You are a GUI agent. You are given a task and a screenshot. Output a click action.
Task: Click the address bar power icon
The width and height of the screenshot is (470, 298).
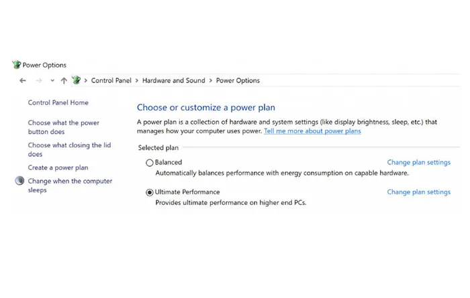(x=77, y=80)
